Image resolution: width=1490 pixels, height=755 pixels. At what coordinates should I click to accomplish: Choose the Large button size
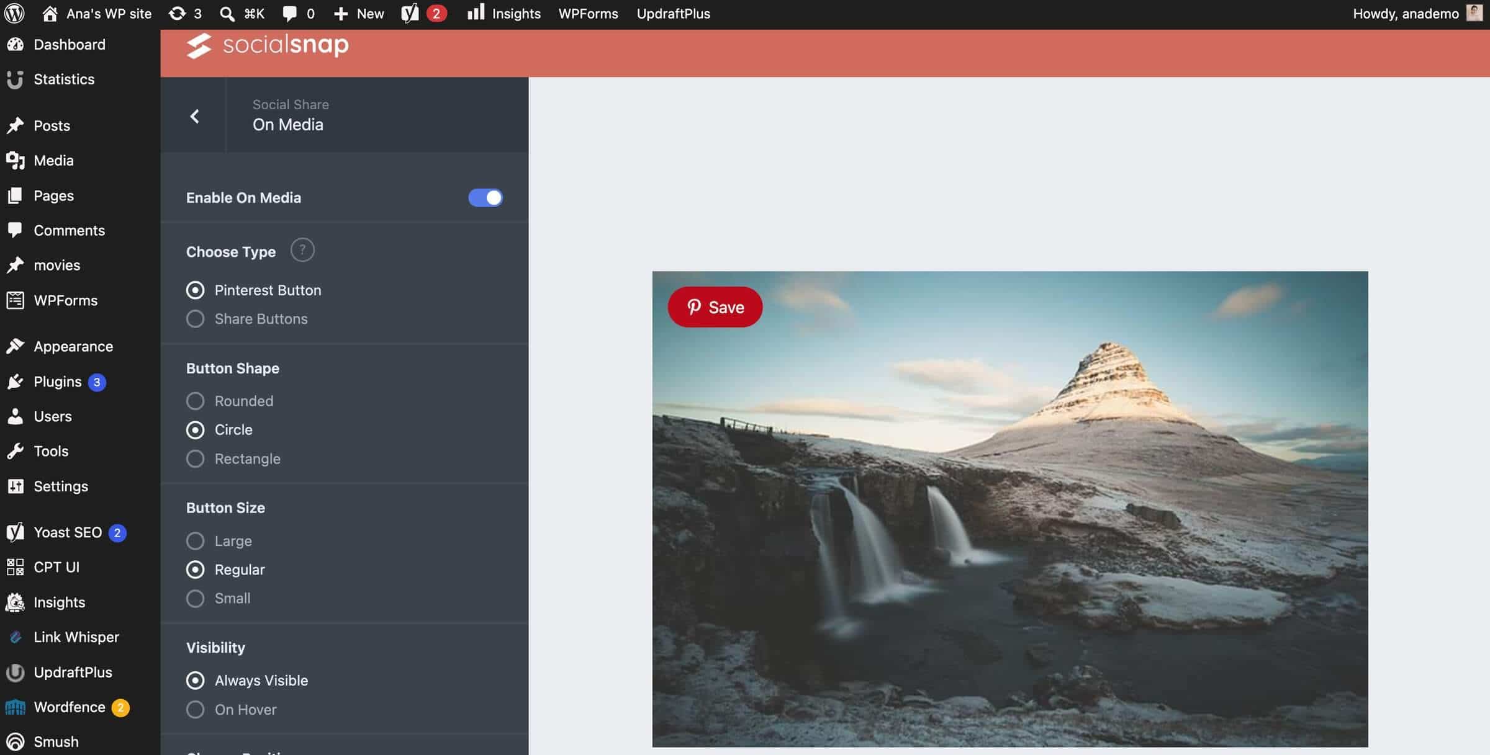click(x=219, y=541)
